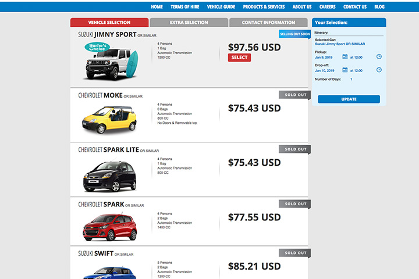Click 'No Doors & Removable top' text
Viewport: 419px width, 279px height.
pos(177,123)
